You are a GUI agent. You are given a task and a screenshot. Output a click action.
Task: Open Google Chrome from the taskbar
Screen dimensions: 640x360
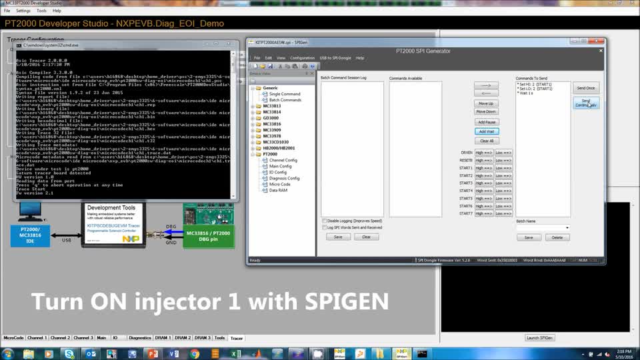pos(195,354)
